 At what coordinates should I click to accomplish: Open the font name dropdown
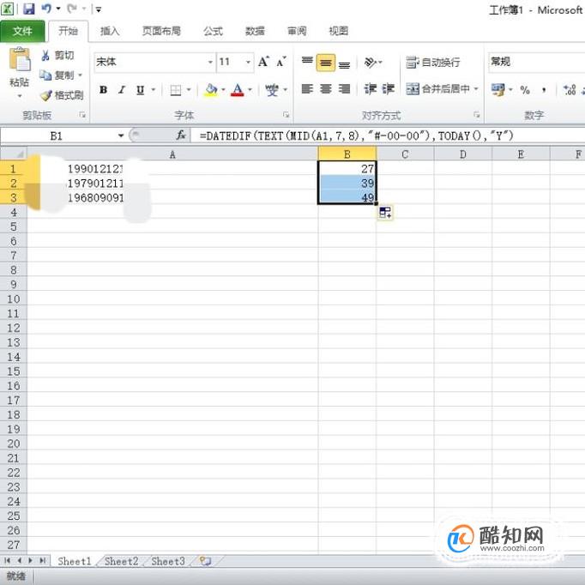(210, 62)
